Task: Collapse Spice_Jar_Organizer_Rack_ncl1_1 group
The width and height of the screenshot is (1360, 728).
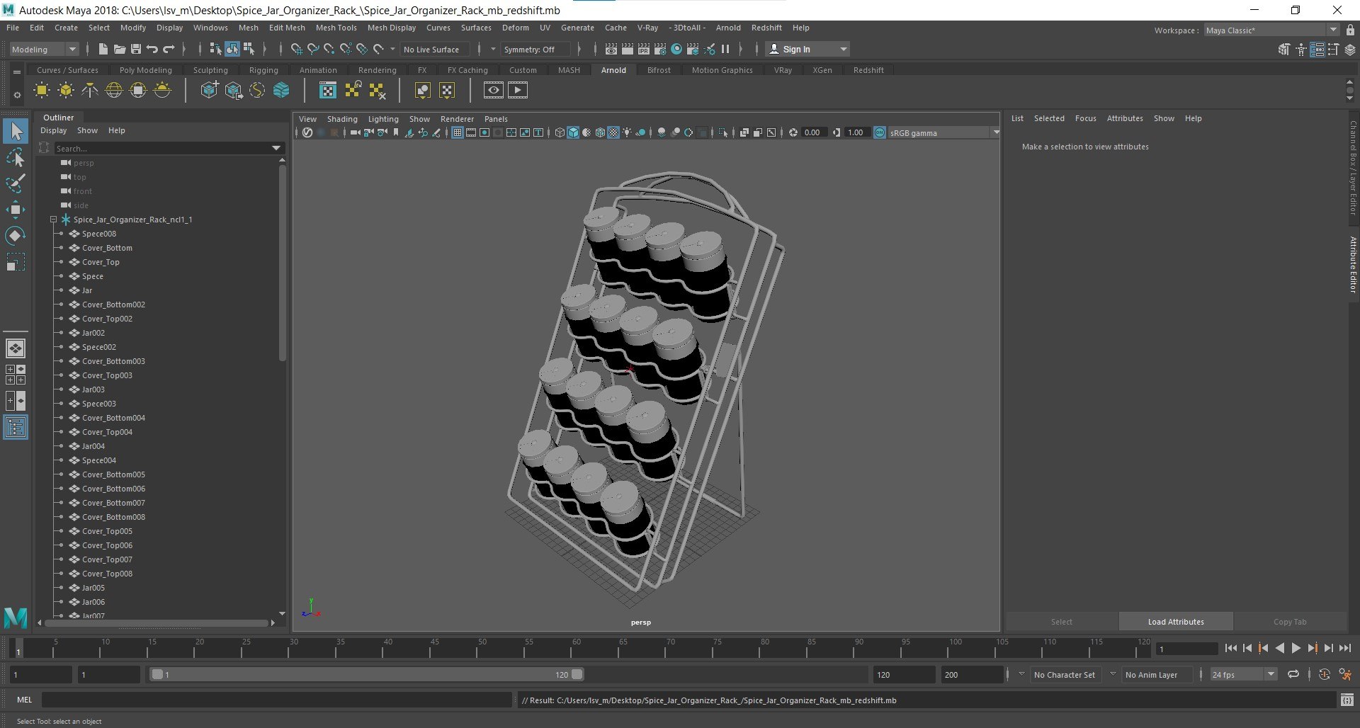Action: coord(53,220)
